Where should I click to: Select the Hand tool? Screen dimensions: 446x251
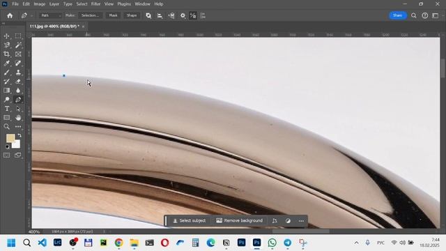tap(18, 118)
